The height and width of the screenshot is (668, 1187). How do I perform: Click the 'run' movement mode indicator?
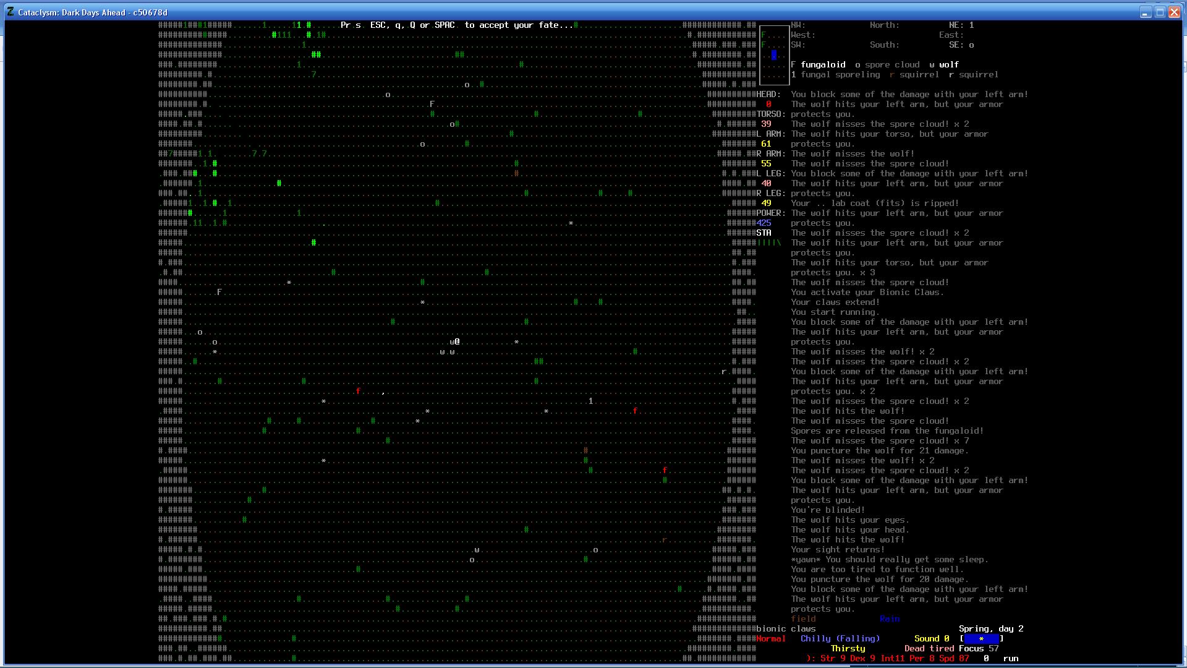pyautogui.click(x=1011, y=658)
